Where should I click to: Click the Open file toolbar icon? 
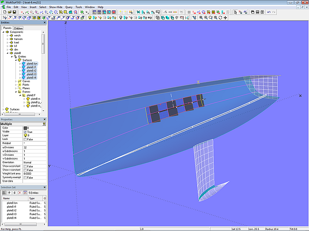click(9, 12)
